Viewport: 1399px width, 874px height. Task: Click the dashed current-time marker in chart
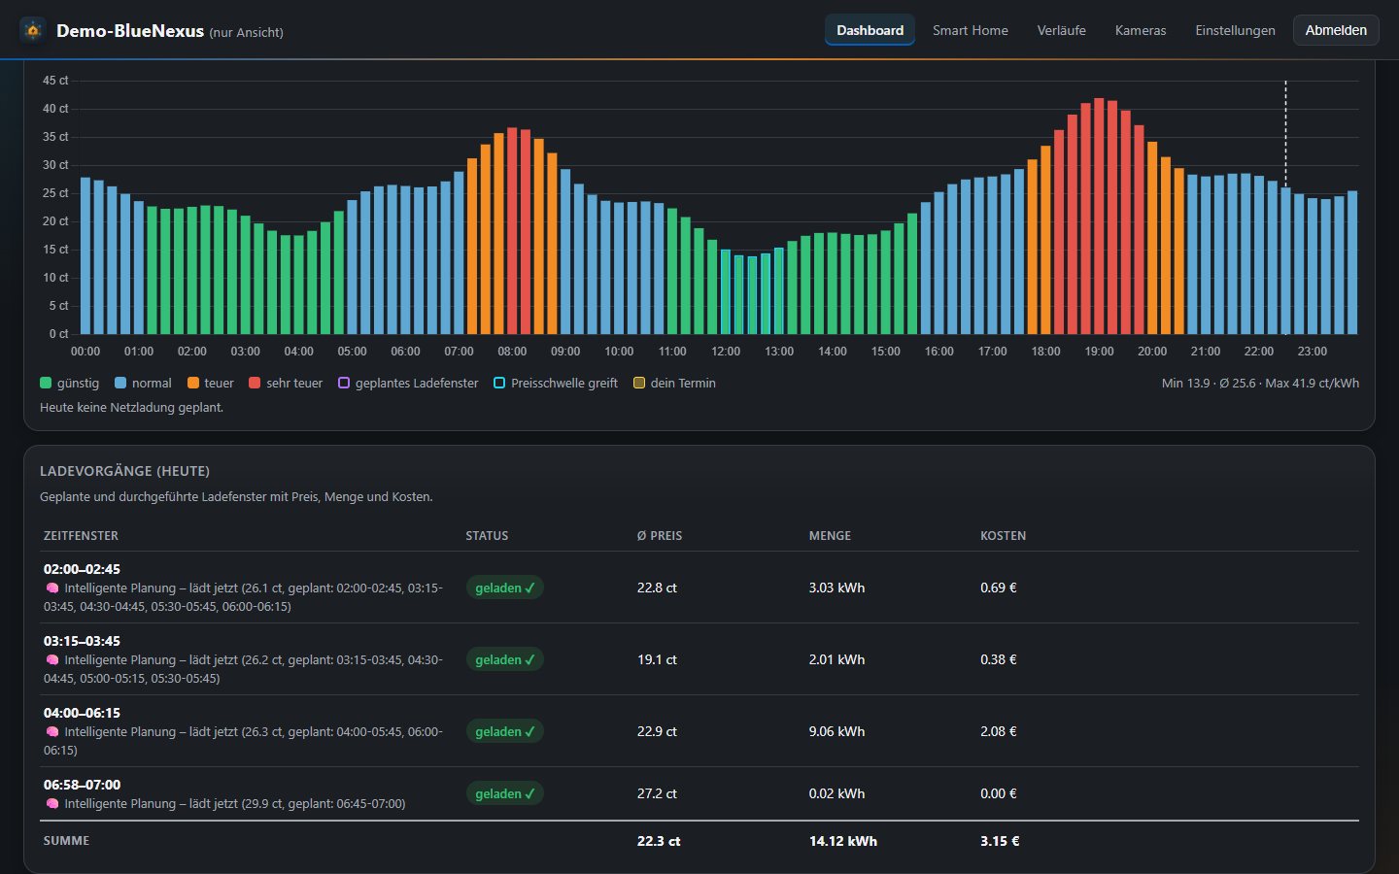[x=1285, y=136]
